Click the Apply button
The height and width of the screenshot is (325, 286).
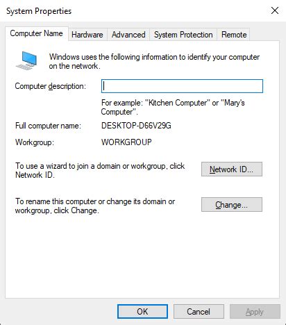(x=255, y=312)
